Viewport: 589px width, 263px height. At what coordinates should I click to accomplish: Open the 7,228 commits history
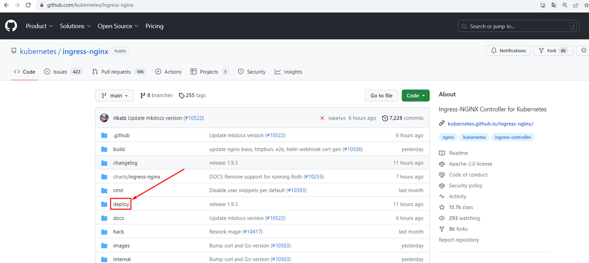click(403, 118)
